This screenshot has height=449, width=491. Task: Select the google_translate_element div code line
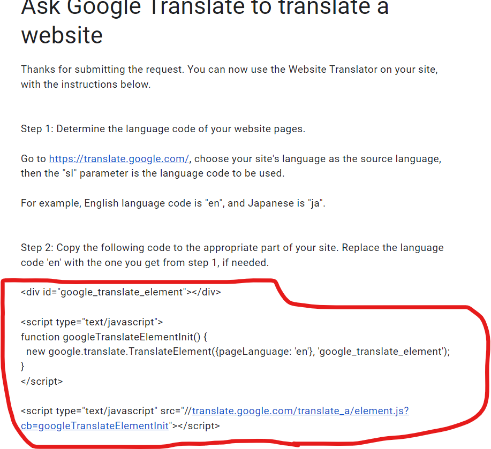pos(120,292)
